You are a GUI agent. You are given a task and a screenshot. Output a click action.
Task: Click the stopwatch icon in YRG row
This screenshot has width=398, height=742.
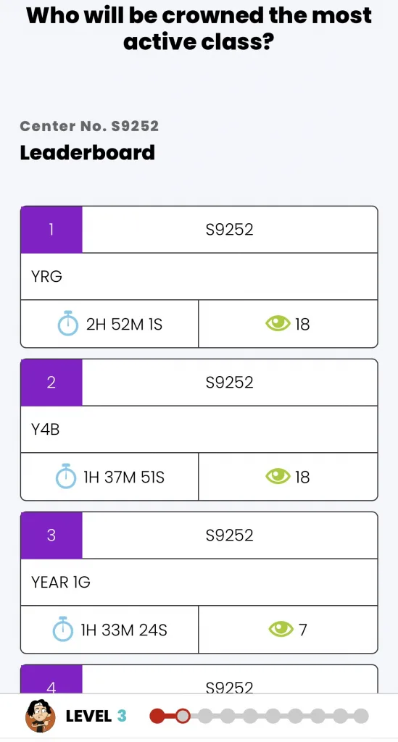pos(67,323)
